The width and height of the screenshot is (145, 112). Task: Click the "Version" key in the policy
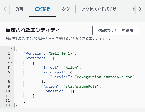click(34, 53)
